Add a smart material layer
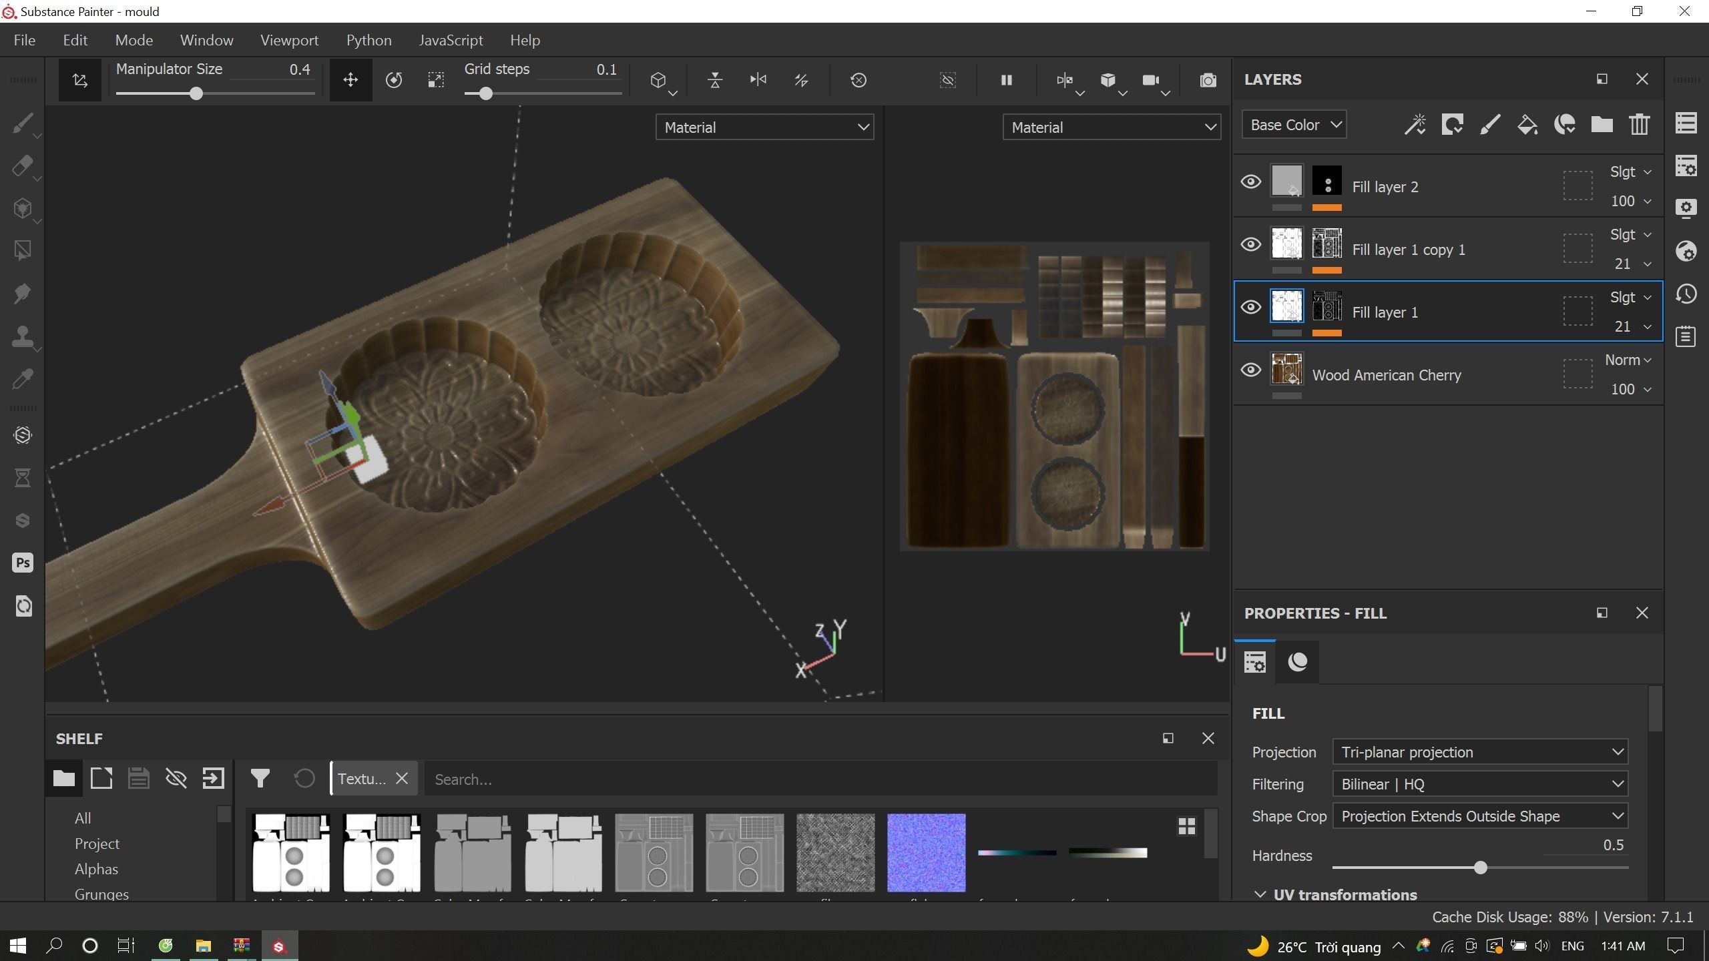1709x961 pixels. click(x=1565, y=125)
